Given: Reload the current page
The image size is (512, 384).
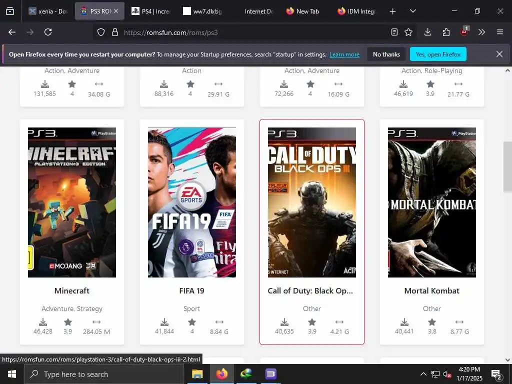Looking at the screenshot, I should pyautogui.click(x=48, y=32).
